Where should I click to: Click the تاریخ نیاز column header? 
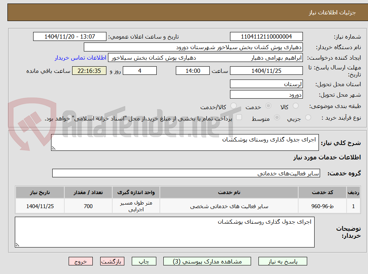40,193
